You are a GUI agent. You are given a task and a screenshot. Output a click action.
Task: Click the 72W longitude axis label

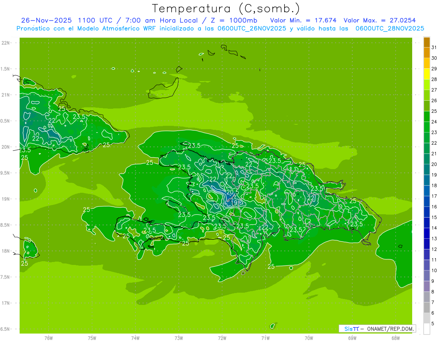(222, 338)
